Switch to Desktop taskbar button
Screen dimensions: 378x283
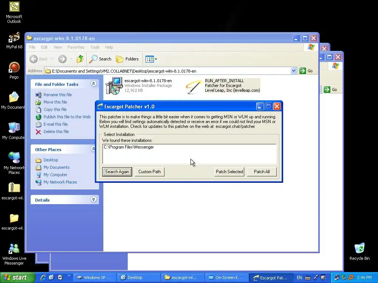139,277
